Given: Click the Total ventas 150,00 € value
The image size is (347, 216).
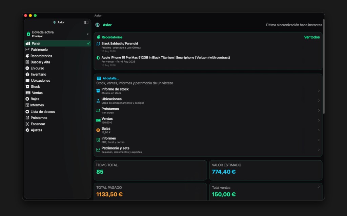Looking at the screenshot, I should click(x=224, y=194).
